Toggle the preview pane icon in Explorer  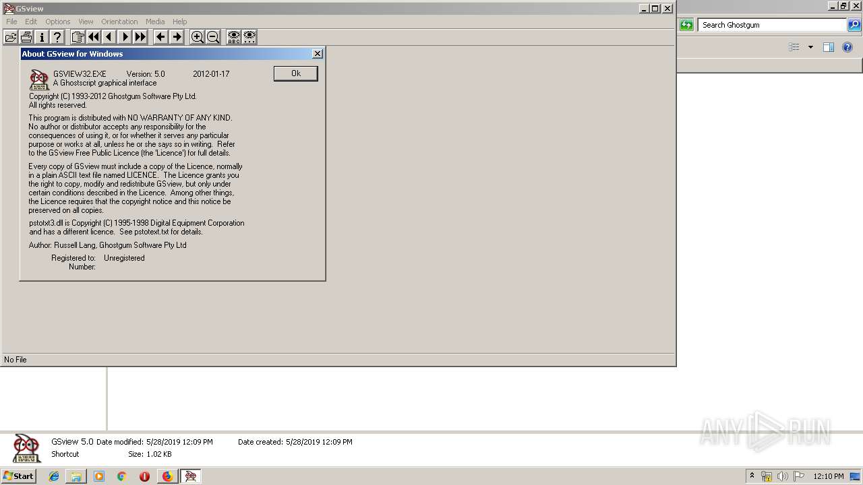[x=829, y=47]
